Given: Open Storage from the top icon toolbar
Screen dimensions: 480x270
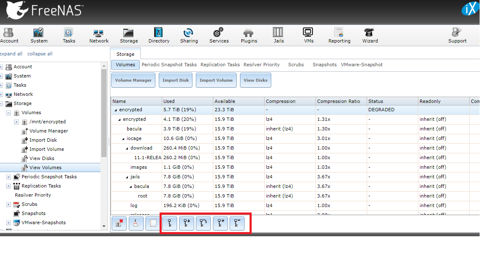Looking at the screenshot, I should 129,35.
